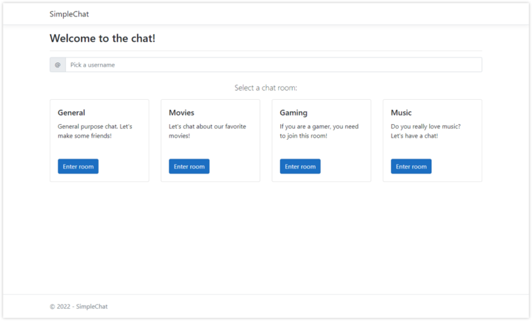Click the 2022 SimpleChat footer text
Viewport: 532px width, 321px height.
click(x=79, y=307)
